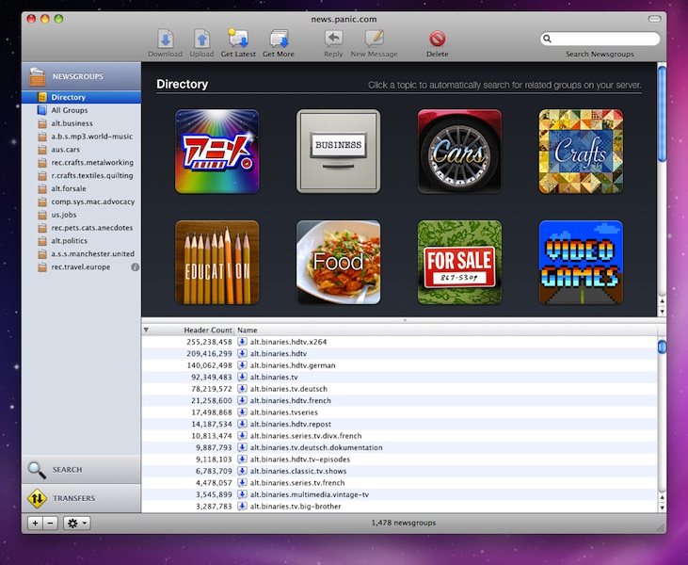
Task: Click info icon beside rec.travel.europe
Action: pos(135,267)
